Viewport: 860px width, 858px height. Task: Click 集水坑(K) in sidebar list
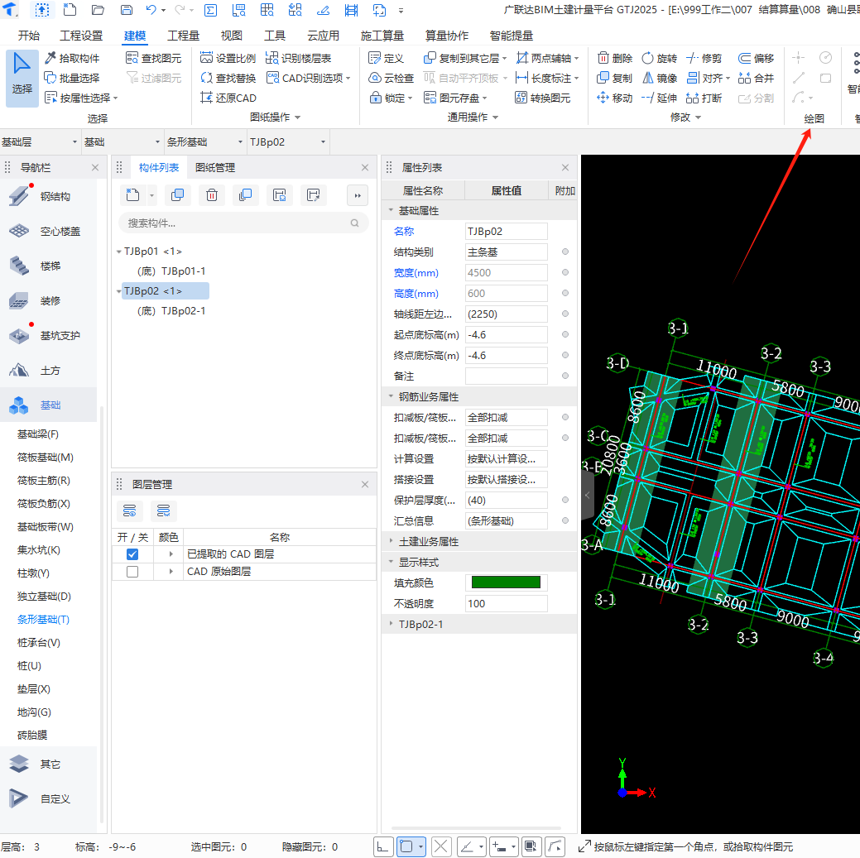click(x=38, y=550)
